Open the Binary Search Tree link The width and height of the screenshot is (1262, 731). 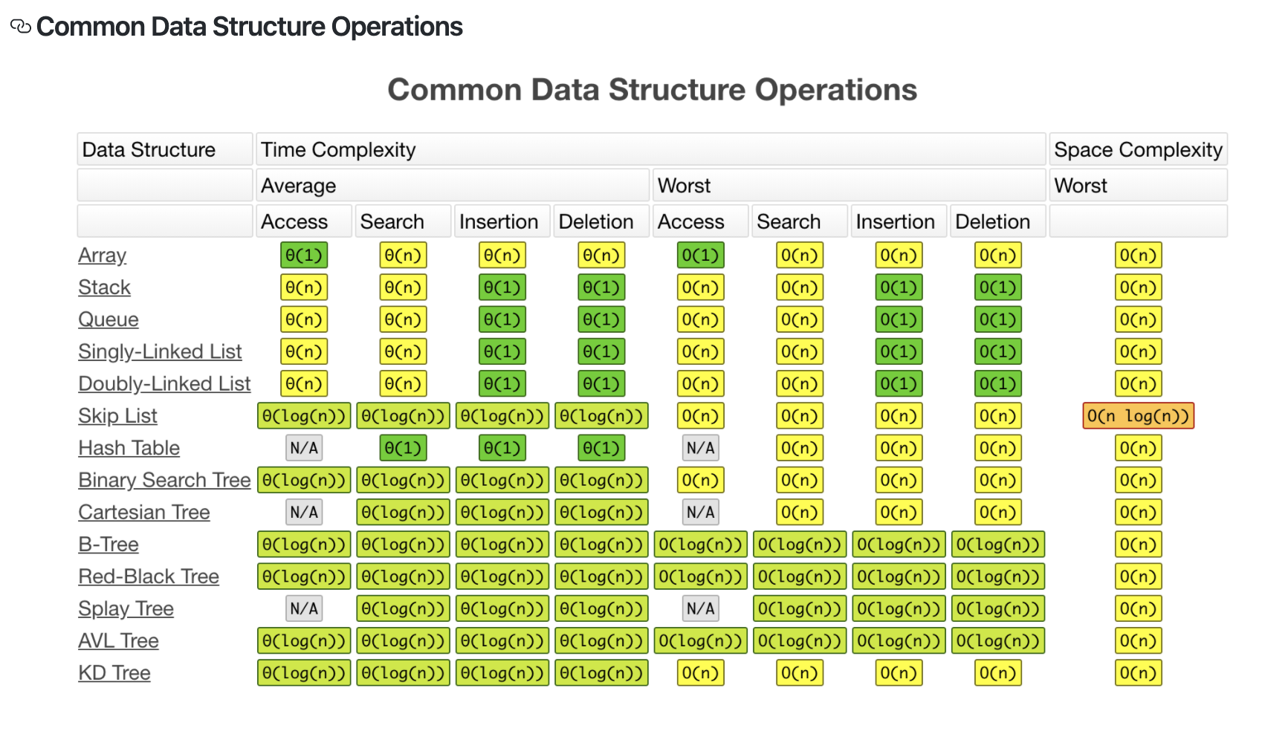point(164,480)
